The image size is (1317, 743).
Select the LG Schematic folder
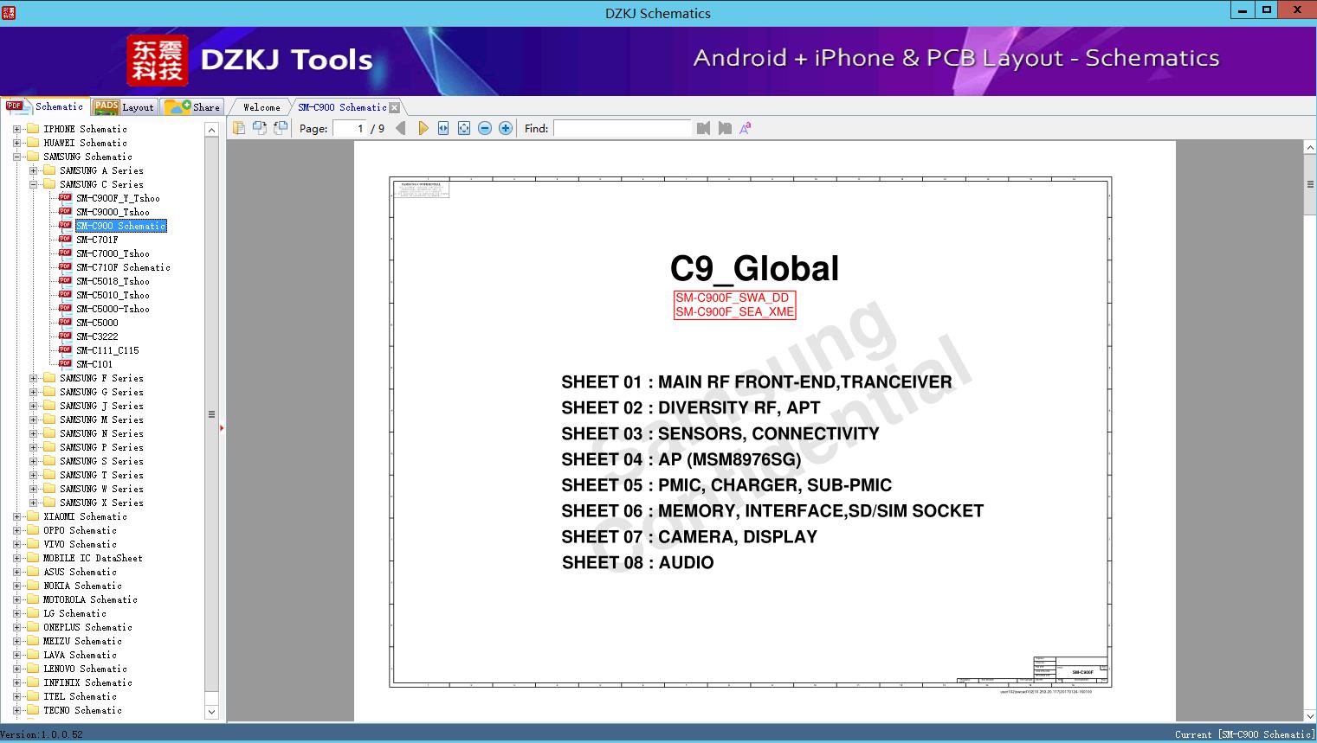[74, 613]
